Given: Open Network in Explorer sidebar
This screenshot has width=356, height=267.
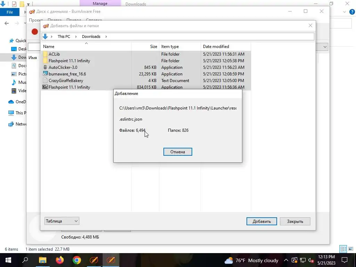Looking at the screenshot, I should tap(17, 124).
